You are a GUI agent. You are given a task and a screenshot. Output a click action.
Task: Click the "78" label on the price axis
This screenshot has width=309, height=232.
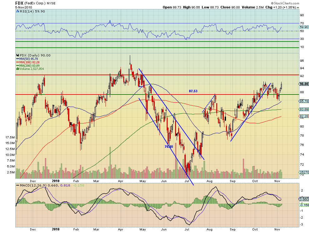coord(302,135)
